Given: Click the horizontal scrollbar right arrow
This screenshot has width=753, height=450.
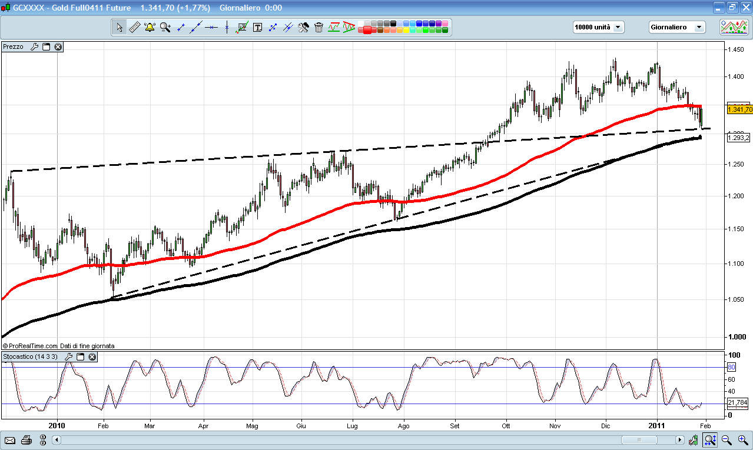Looking at the screenshot, I should coord(680,439).
